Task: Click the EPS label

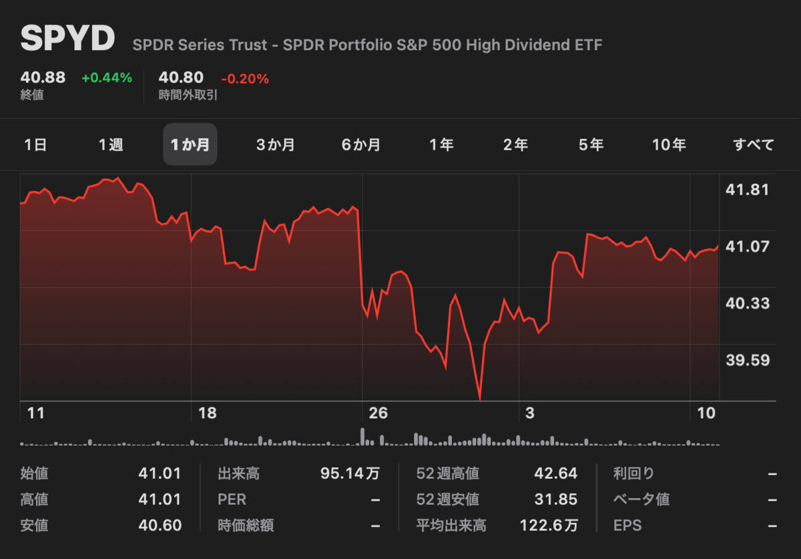Action: pos(627,526)
